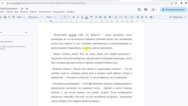The width and height of the screenshot is (188, 106).
Task: Open the comments history icon
Action: [x=146, y=10]
